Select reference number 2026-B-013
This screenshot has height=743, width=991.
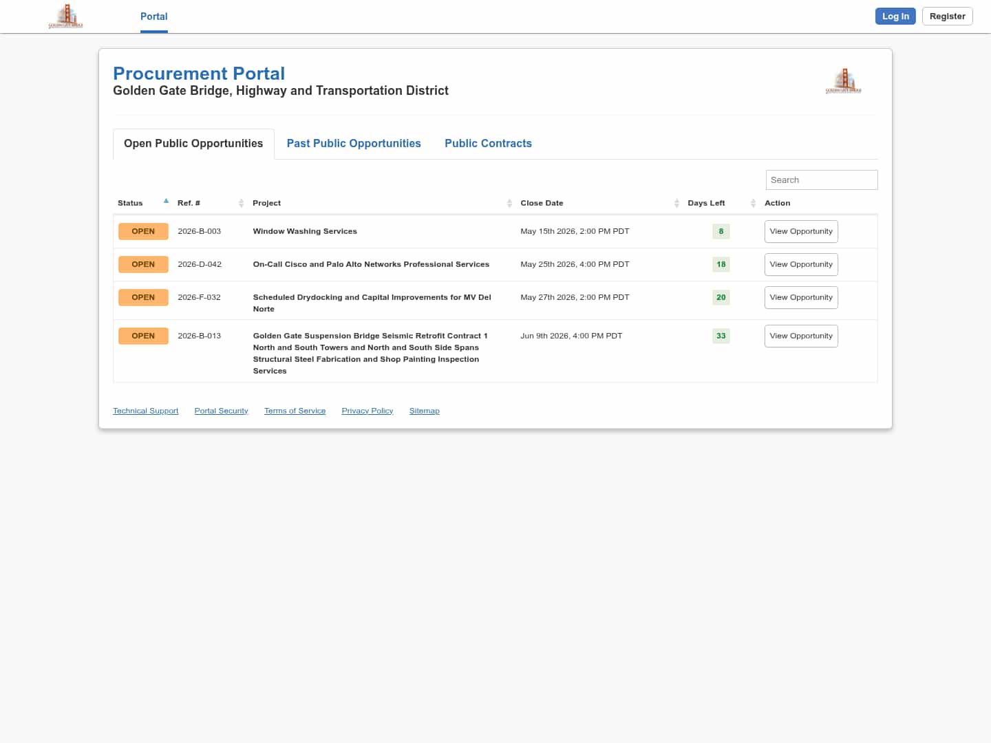point(200,336)
